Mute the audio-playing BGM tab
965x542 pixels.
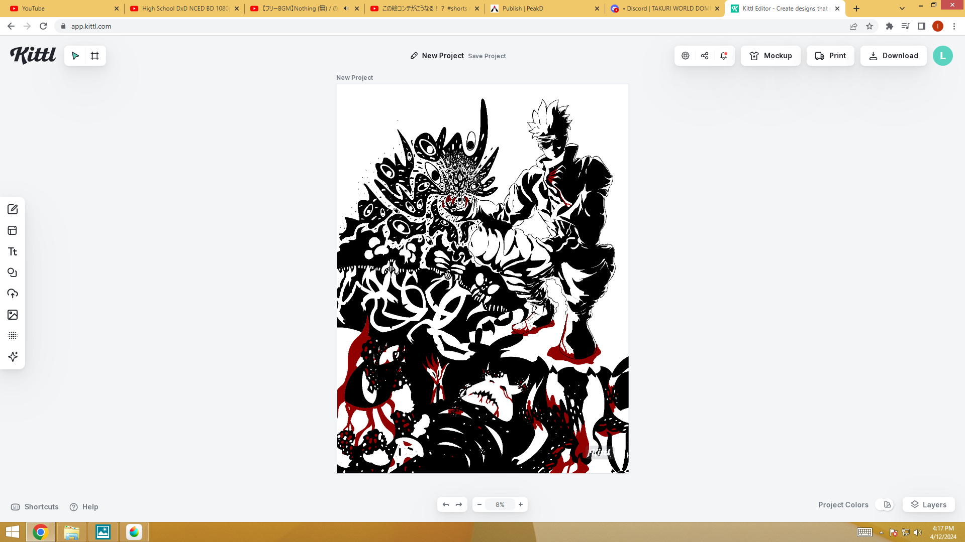(346, 9)
